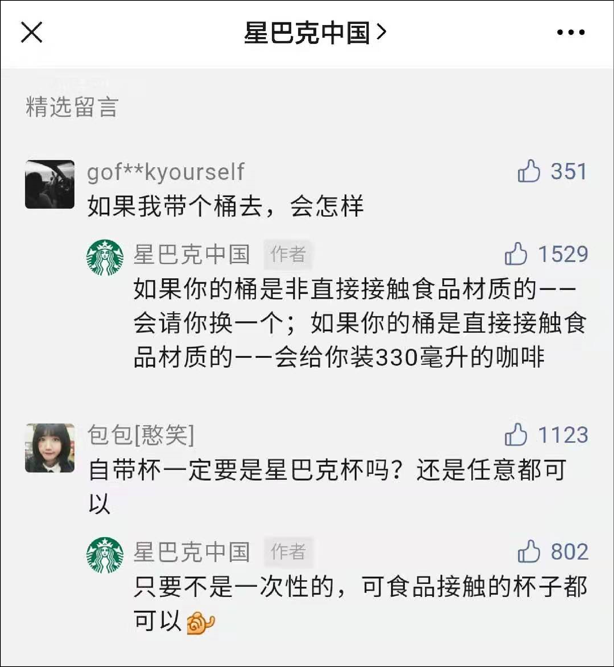Like the 包包 comment with 1123 likes
The width and height of the screenshot is (614, 667).
(516, 434)
